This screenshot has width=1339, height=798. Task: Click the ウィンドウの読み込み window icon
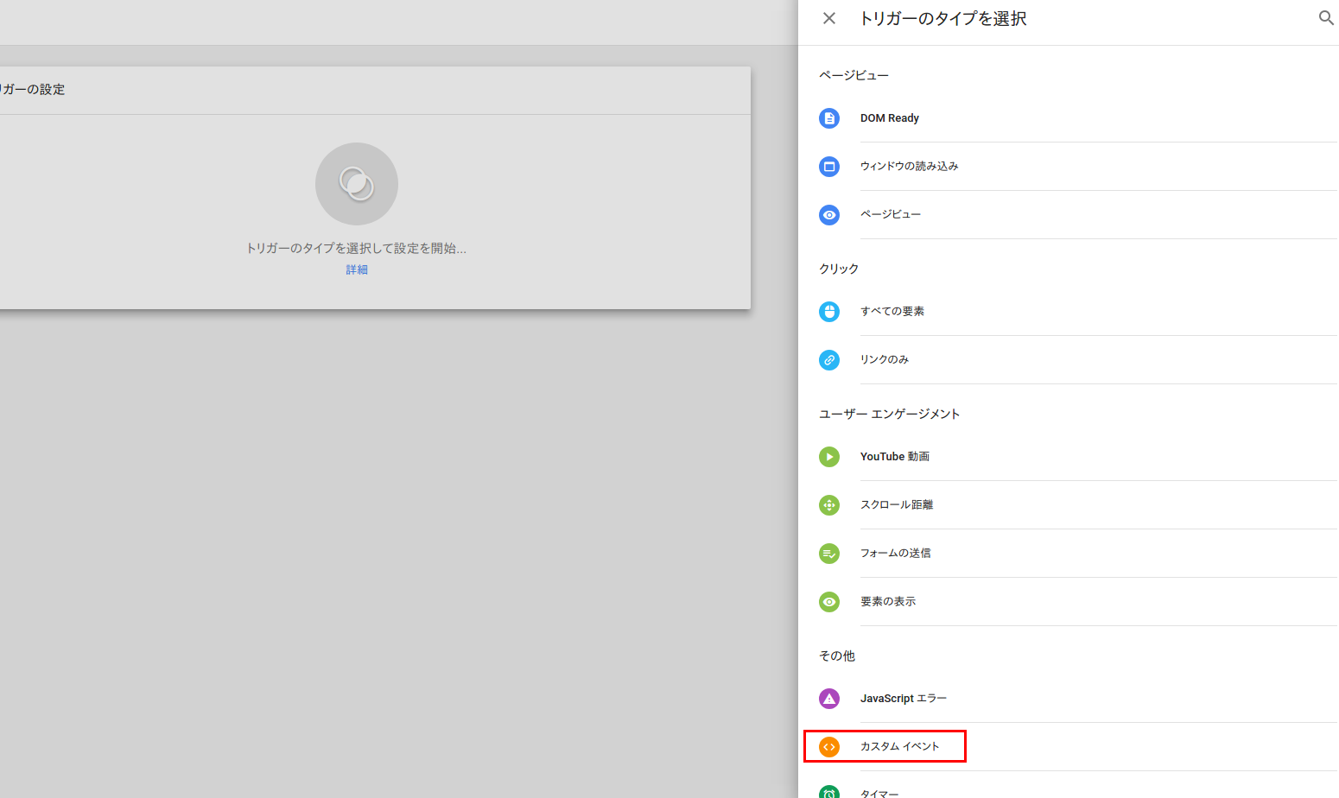tap(829, 167)
